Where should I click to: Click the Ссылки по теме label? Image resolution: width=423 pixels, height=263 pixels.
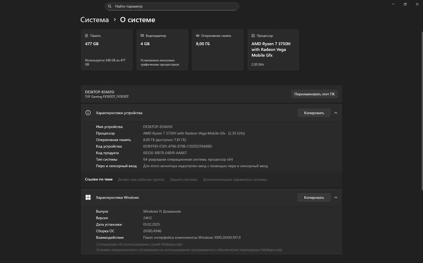[x=99, y=179]
